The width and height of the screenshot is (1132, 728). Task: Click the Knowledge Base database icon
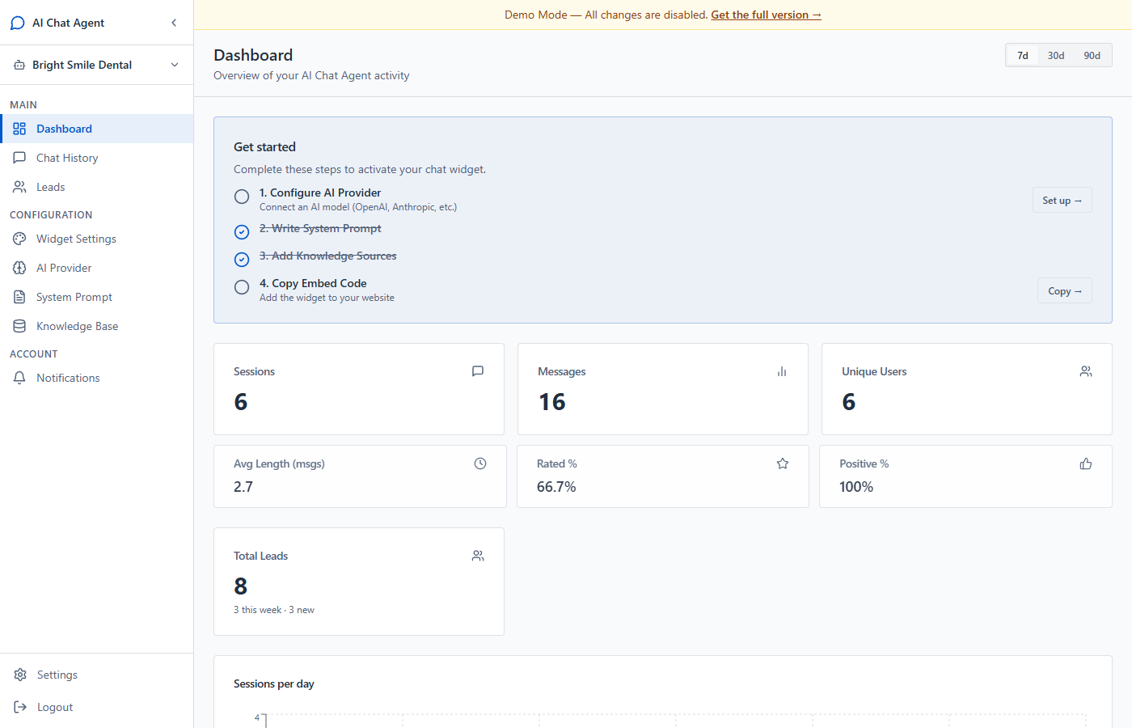click(x=19, y=326)
